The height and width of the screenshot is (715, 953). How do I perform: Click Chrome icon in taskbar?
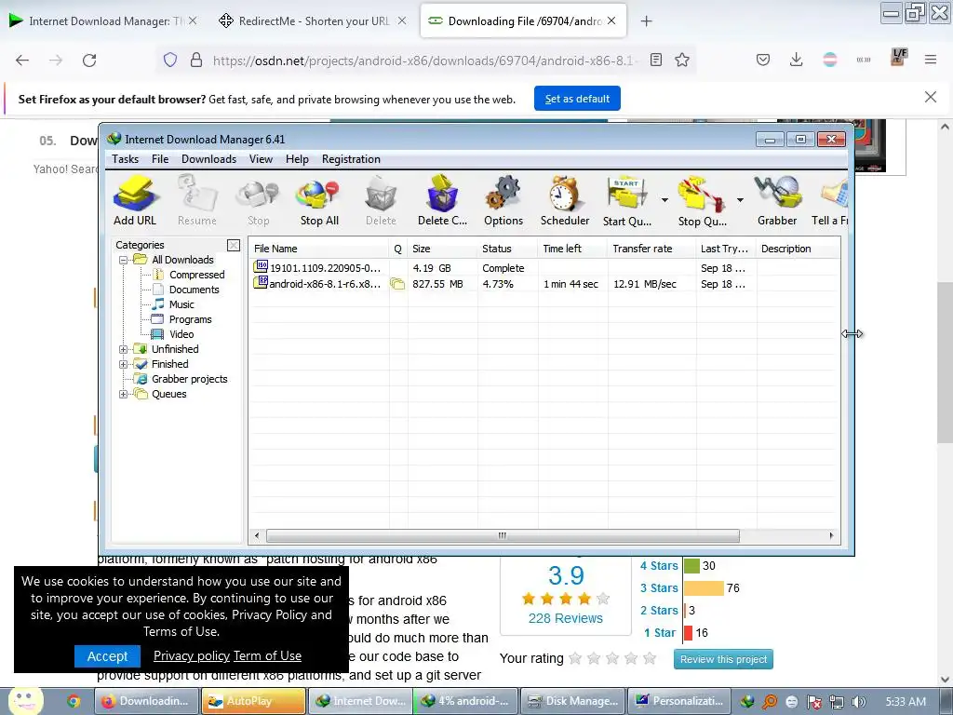coord(74,702)
